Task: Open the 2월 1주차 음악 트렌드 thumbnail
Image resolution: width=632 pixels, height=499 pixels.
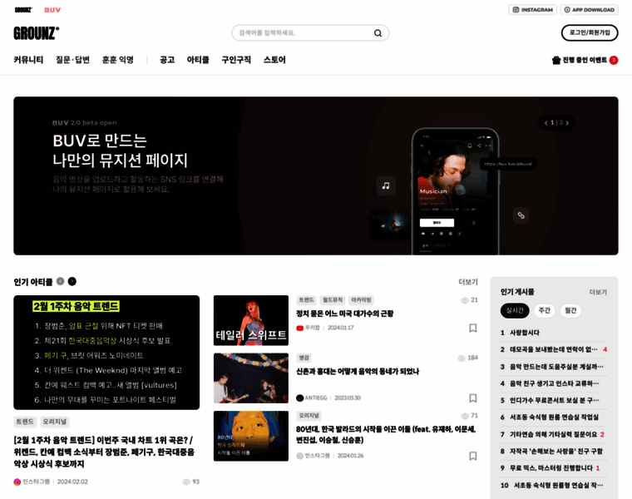Action: pyautogui.click(x=106, y=353)
